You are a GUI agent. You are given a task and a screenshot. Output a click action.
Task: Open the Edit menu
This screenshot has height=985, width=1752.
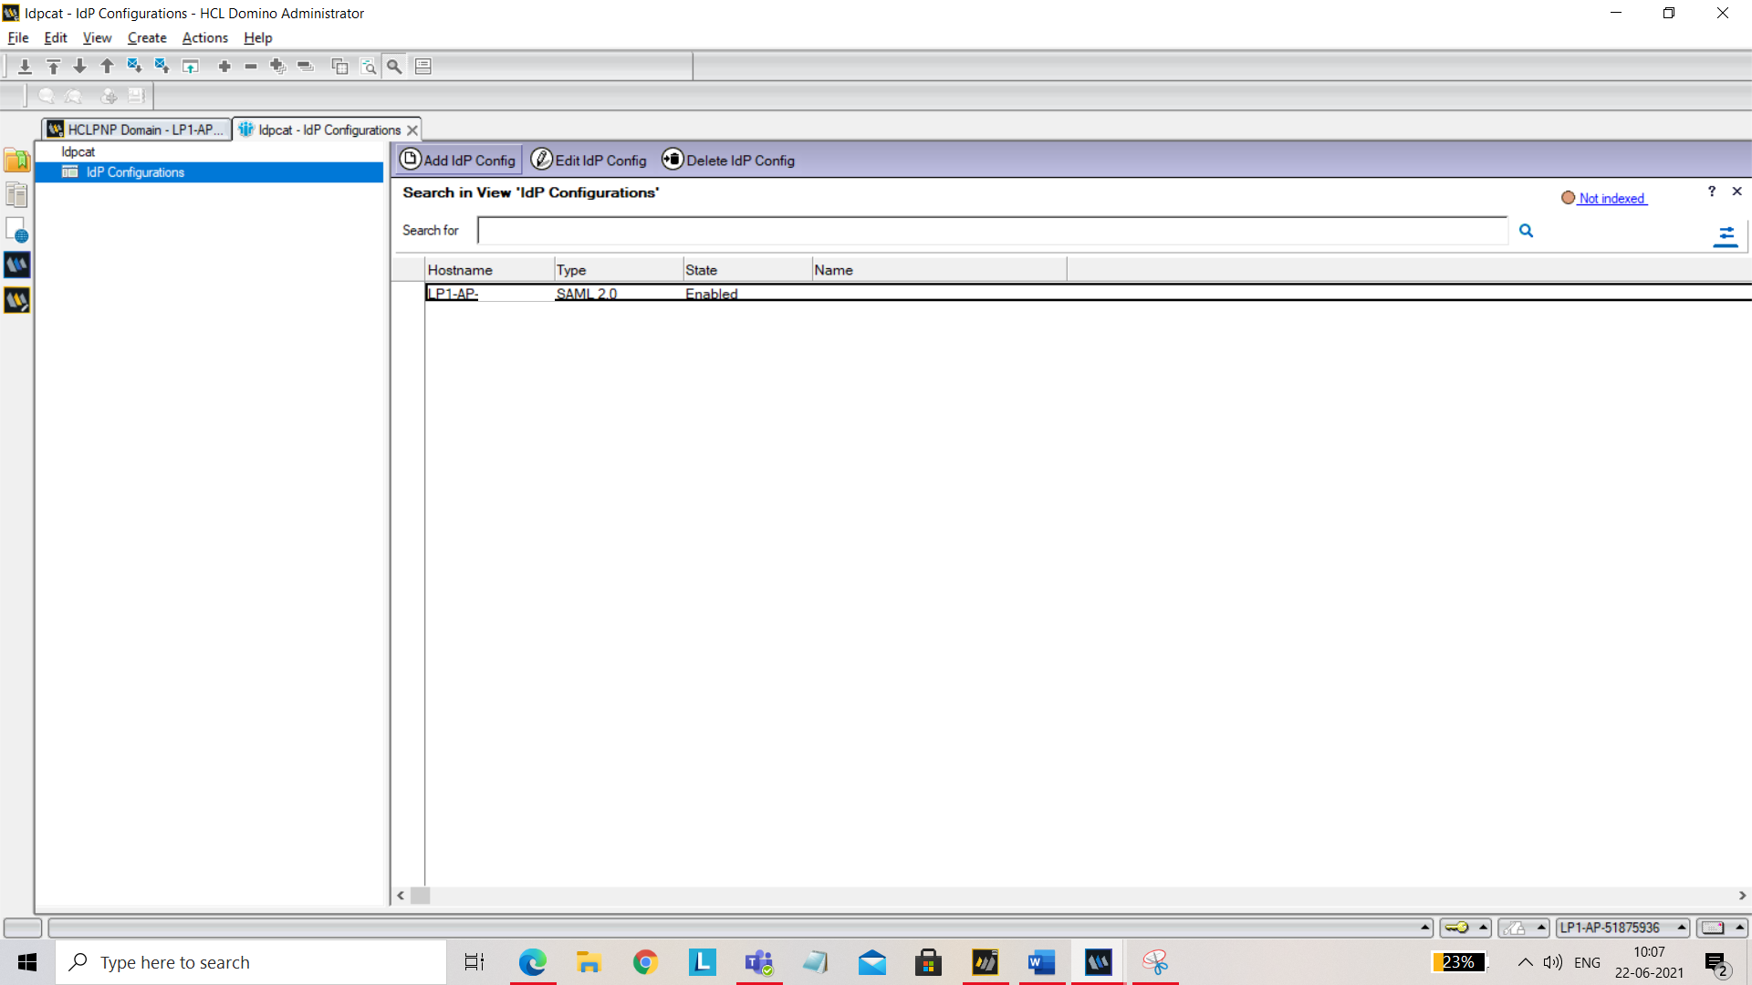click(56, 37)
